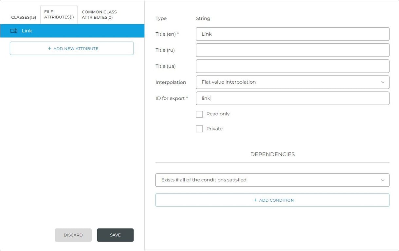This screenshot has height=251, width=399.
Task: Switch to the FILE ATTRIBUTES tab
Action: [x=59, y=14]
